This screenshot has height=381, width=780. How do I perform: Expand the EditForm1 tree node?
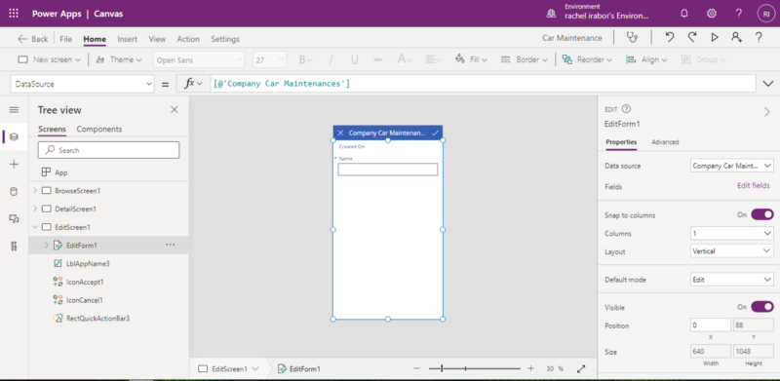[46, 245]
